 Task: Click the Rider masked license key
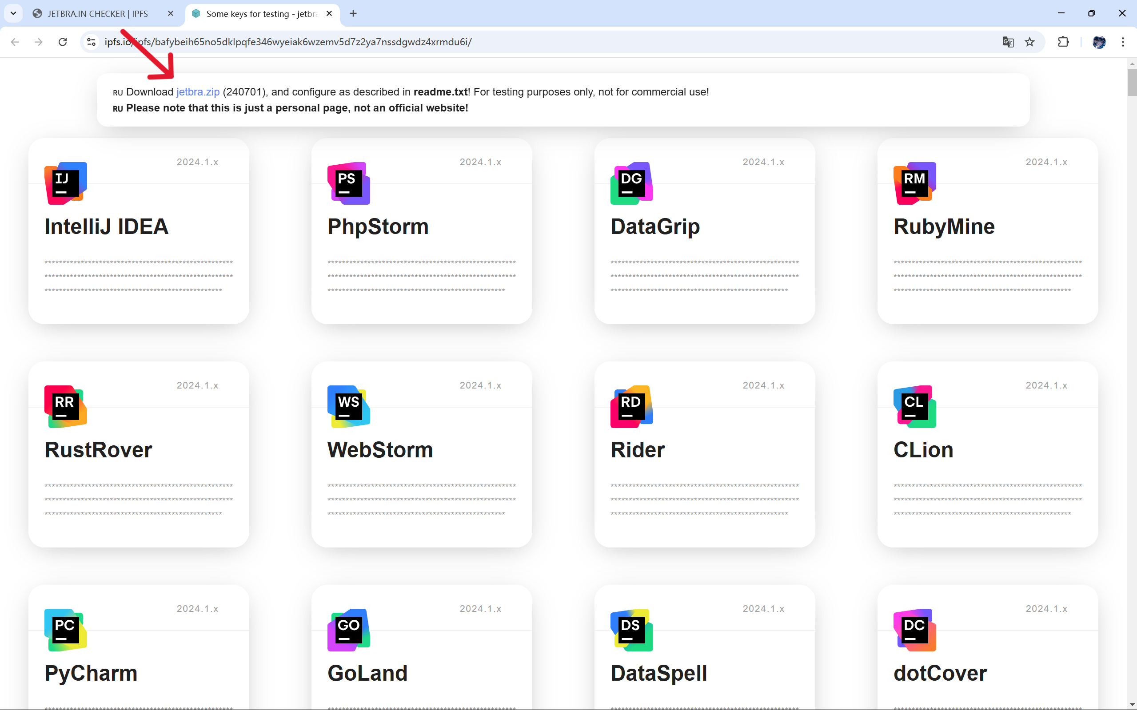pos(704,500)
